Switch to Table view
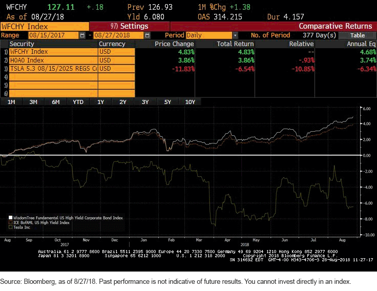The height and width of the screenshot is (291, 377). point(358,35)
